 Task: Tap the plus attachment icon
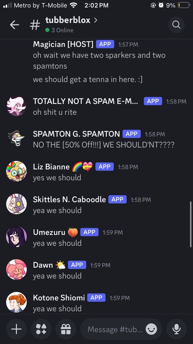click(x=16, y=329)
